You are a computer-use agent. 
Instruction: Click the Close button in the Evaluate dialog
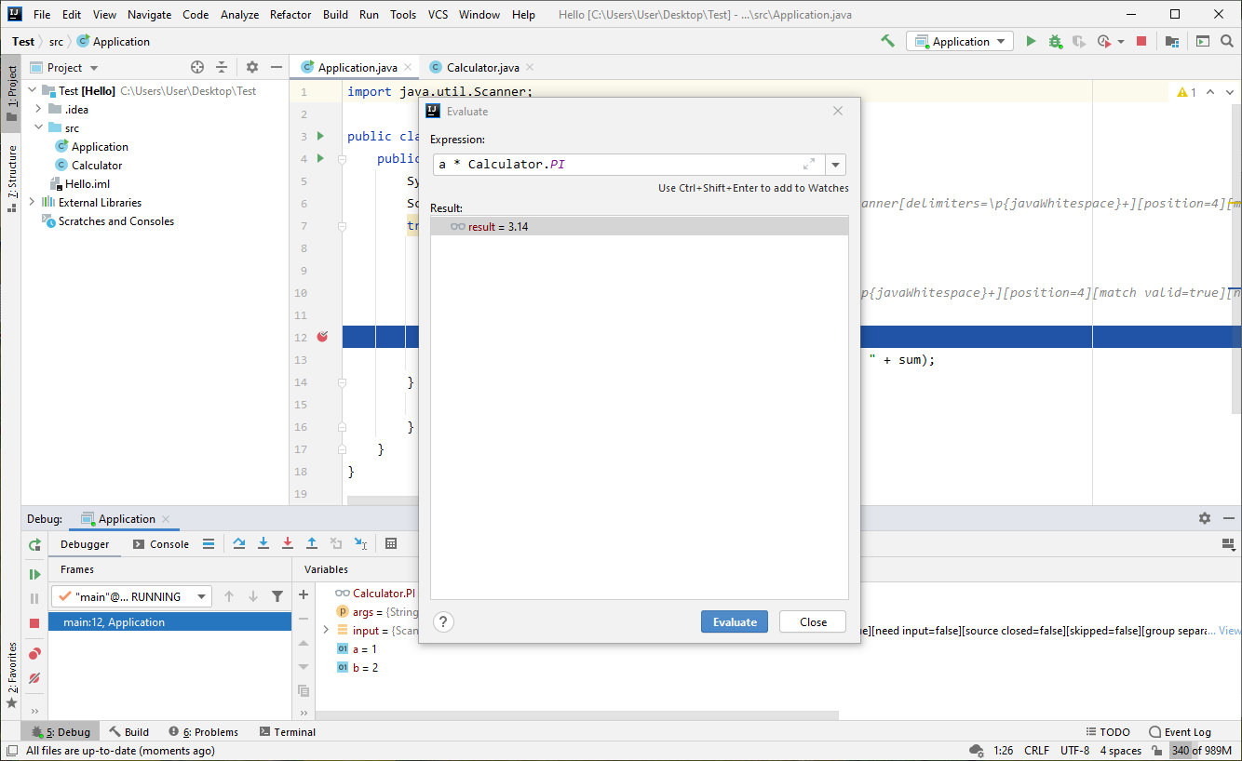pos(813,622)
